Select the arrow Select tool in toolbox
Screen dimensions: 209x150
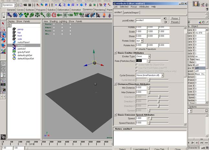coord(3,24)
